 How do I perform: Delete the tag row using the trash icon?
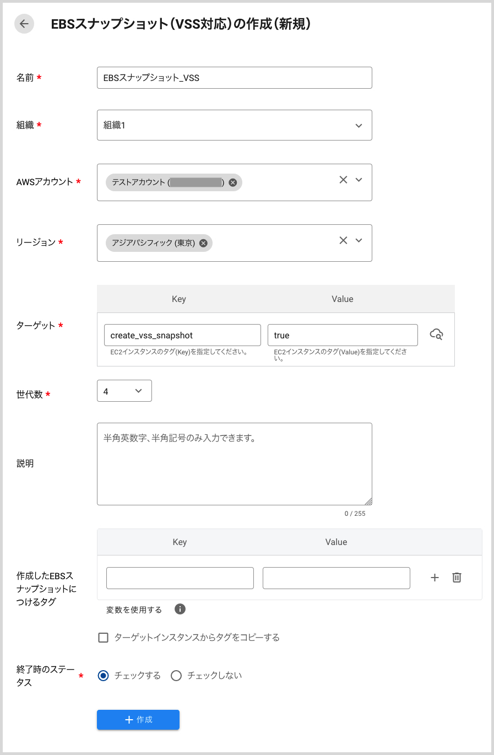(457, 578)
